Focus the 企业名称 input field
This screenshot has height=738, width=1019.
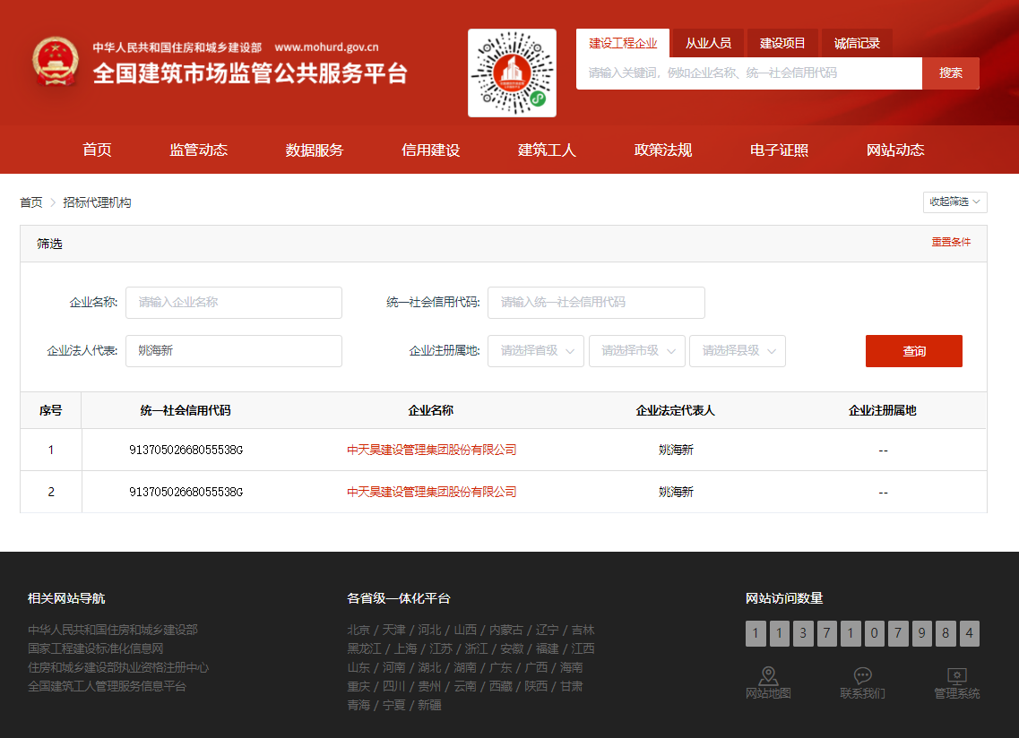coord(234,303)
